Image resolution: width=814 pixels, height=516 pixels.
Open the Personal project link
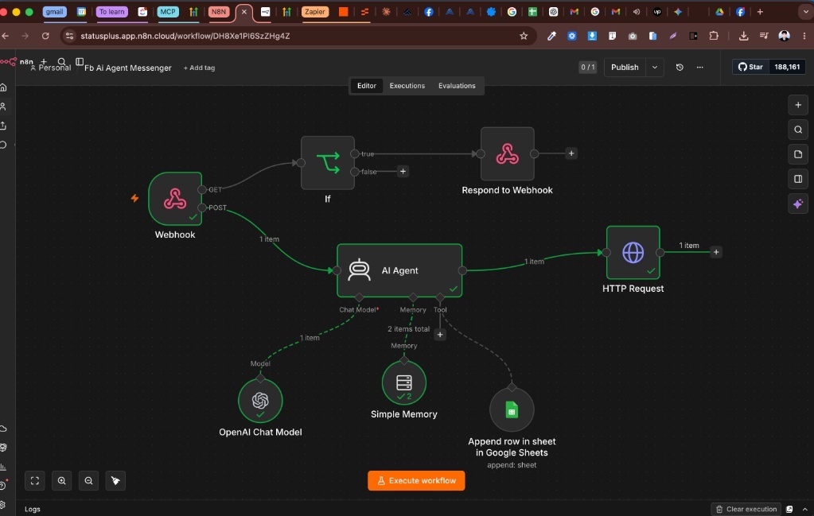(51, 68)
